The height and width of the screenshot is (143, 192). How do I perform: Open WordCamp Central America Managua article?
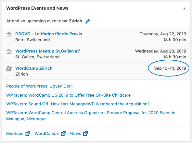tap(91, 116)
